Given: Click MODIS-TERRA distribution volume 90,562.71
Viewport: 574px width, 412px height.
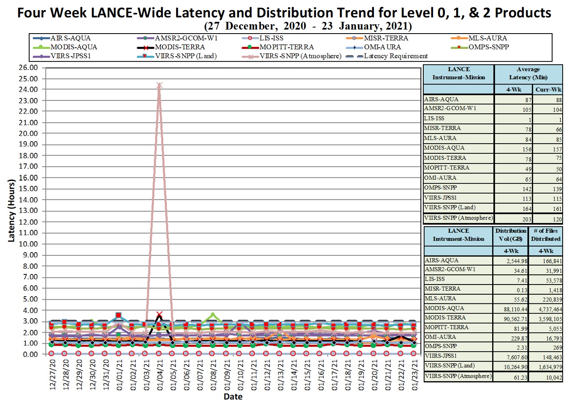Looking at the screenshot, I should click(x=514, y=319).
